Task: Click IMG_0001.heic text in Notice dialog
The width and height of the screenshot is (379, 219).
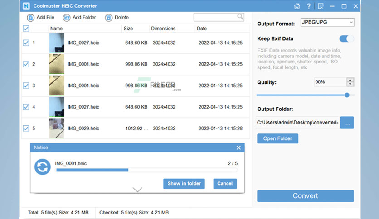Action: 71,163
